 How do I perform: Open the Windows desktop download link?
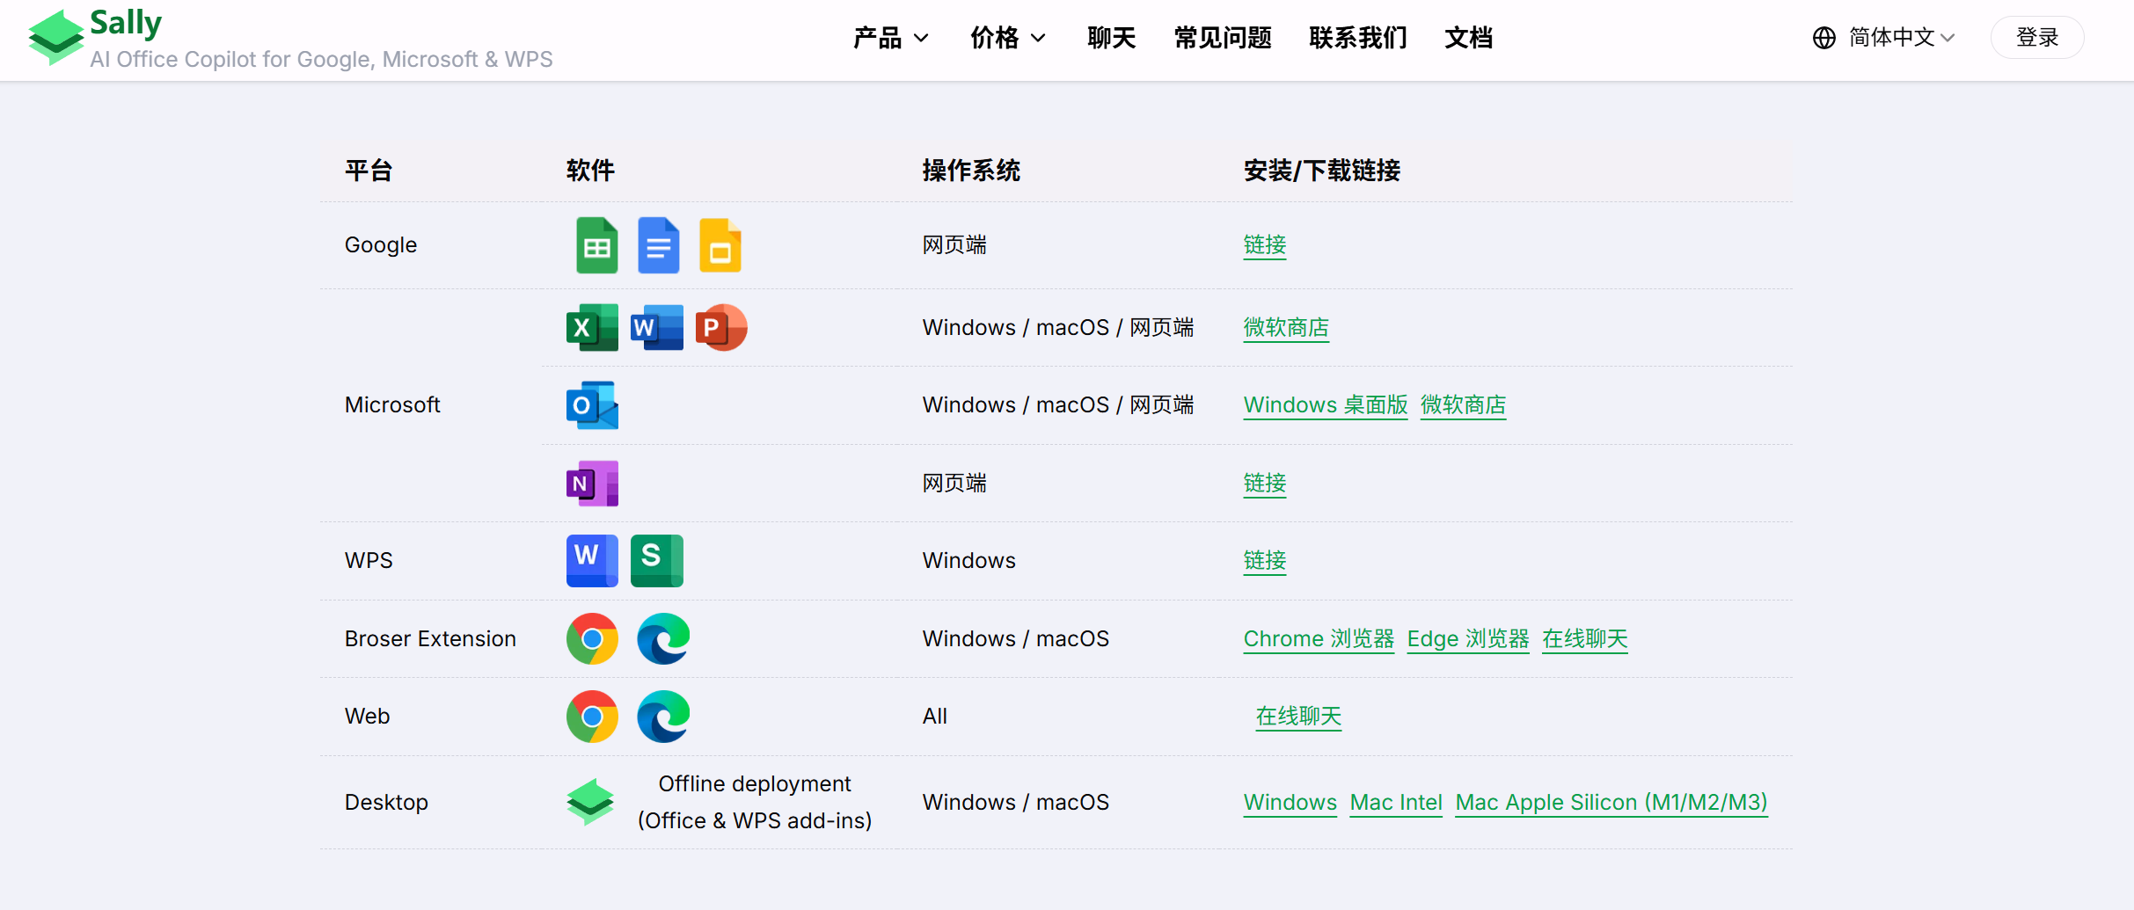(x=1290, y=803)
